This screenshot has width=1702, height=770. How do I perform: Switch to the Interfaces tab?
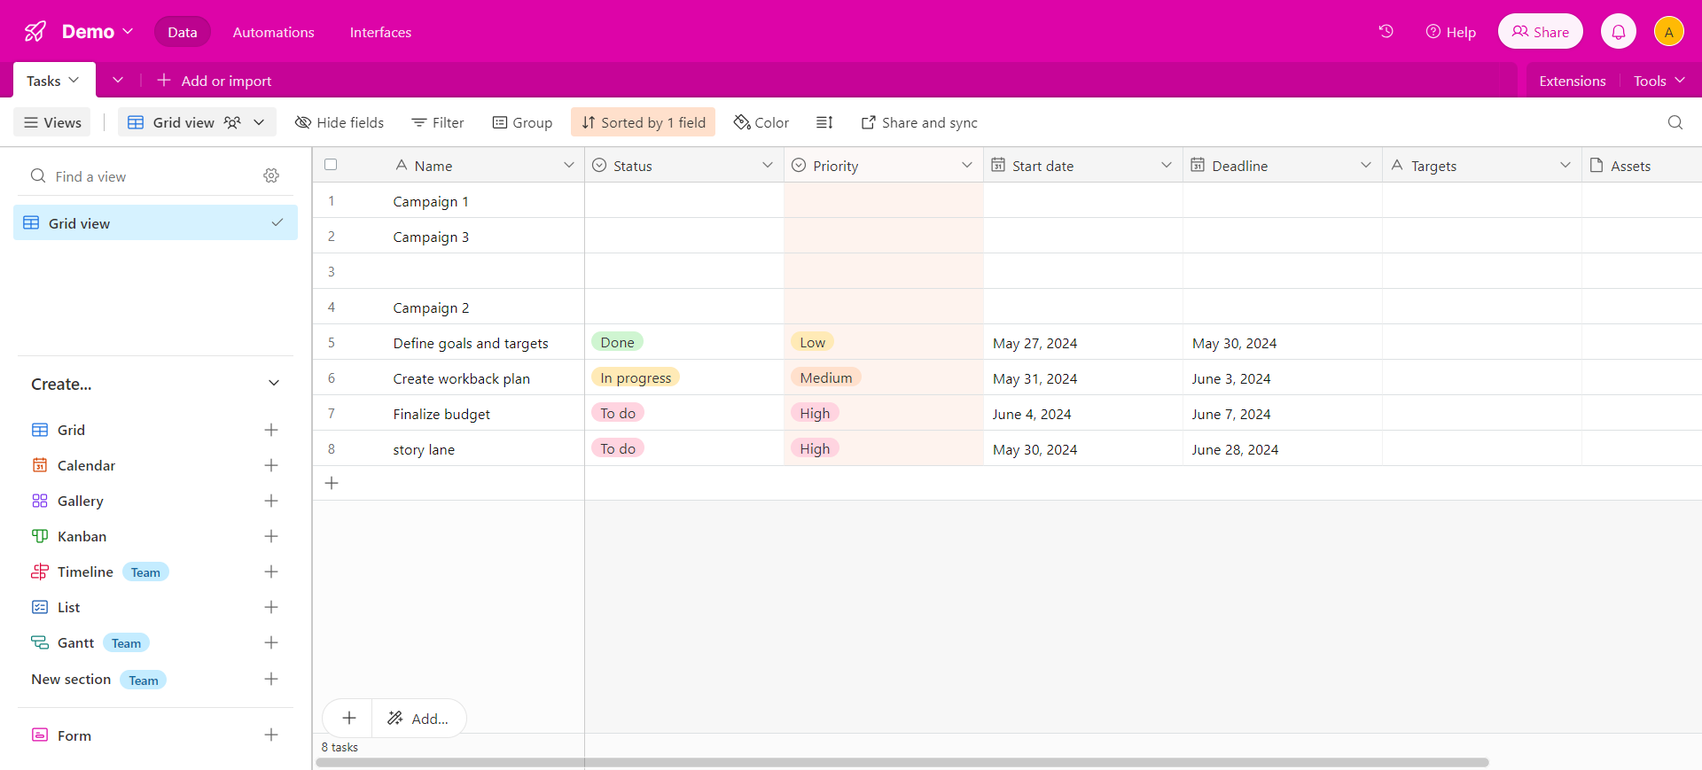pos(380,32)
